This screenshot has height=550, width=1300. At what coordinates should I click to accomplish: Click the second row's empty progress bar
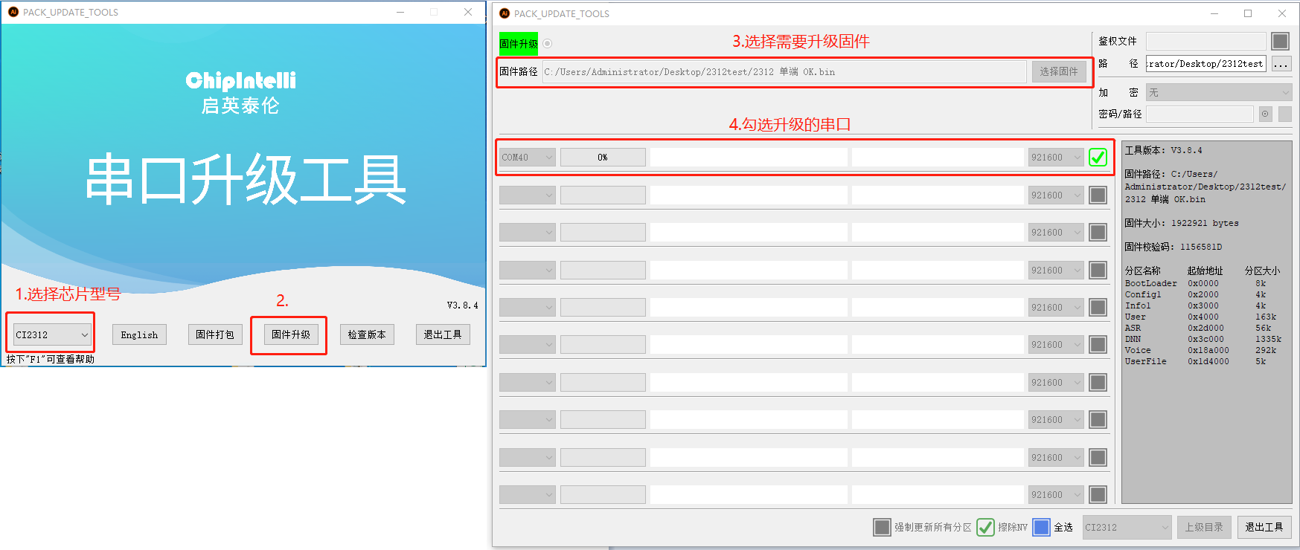[x=603, y=195]
